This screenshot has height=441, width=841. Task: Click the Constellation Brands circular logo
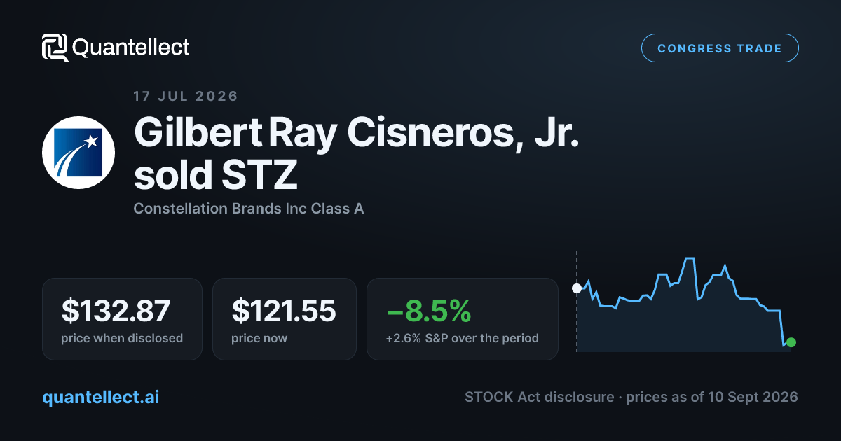click(78, 153)
